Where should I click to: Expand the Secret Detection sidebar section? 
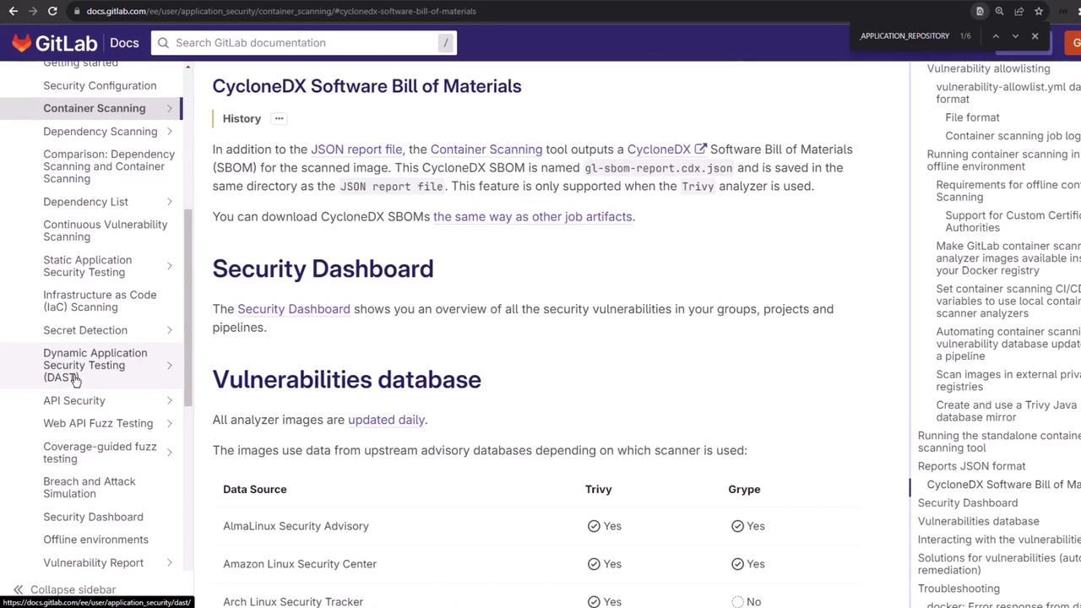pos(169,330)
